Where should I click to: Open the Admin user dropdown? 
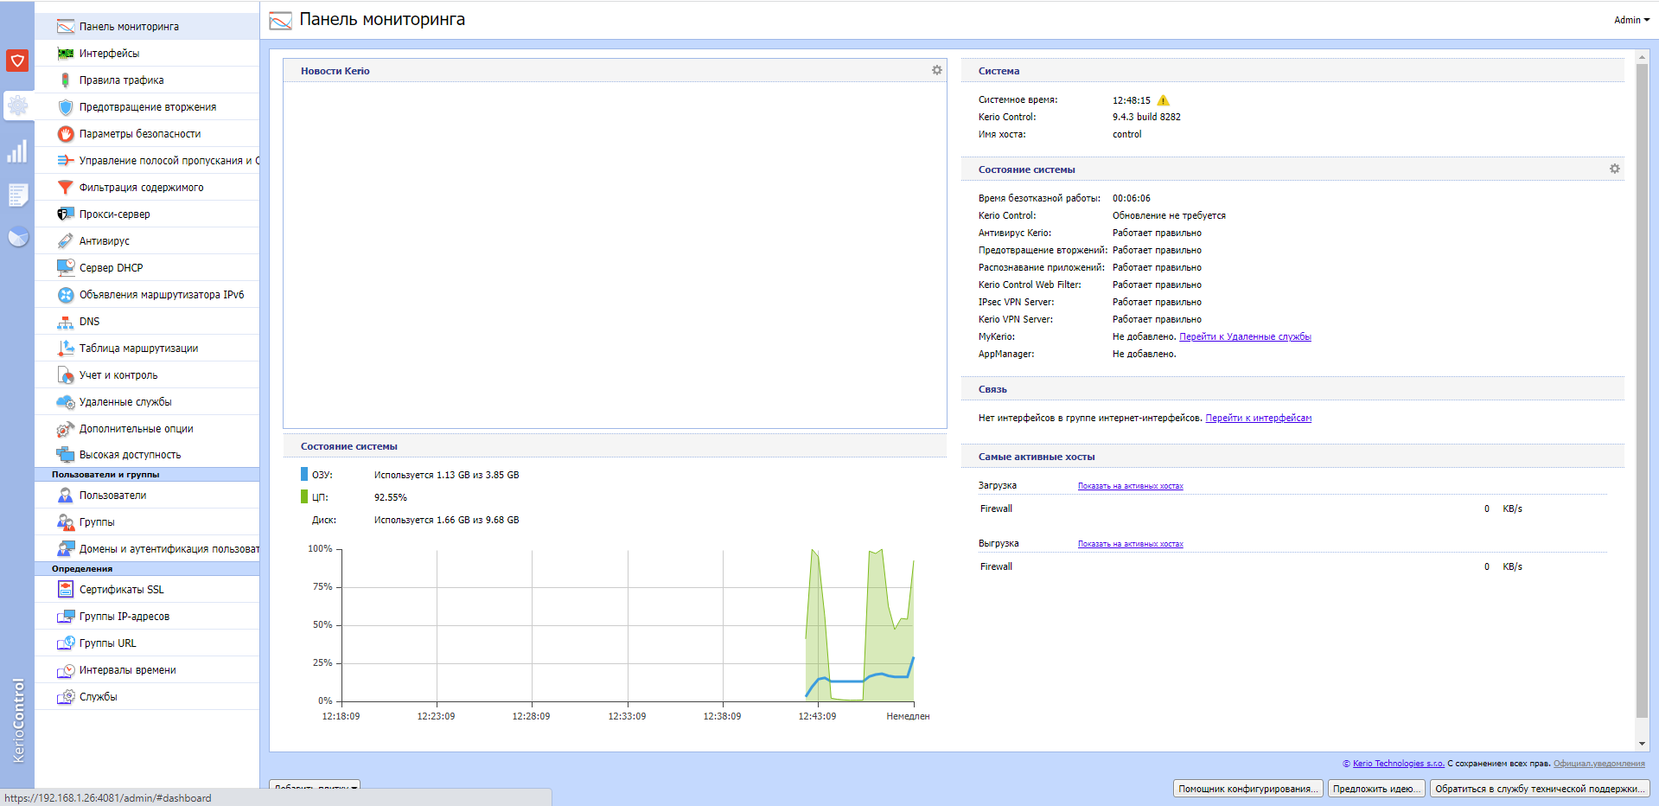click(x=1631, y=20)
